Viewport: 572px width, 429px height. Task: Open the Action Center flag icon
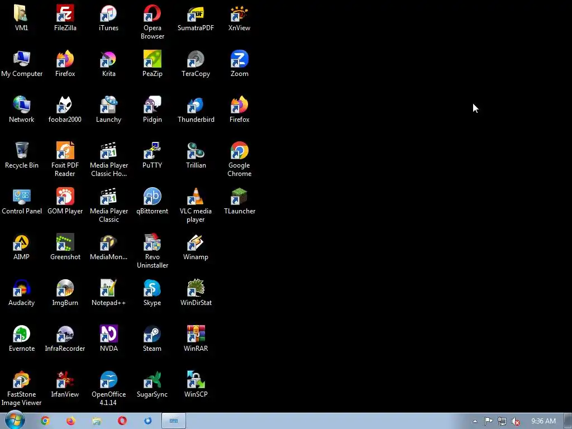pyautogui.click(x=488, y=421)
